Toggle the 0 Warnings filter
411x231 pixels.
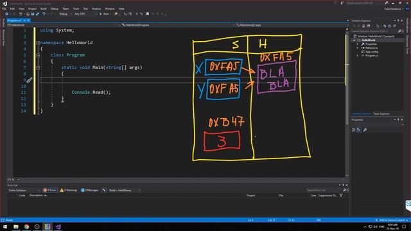[x=69, y=190]
